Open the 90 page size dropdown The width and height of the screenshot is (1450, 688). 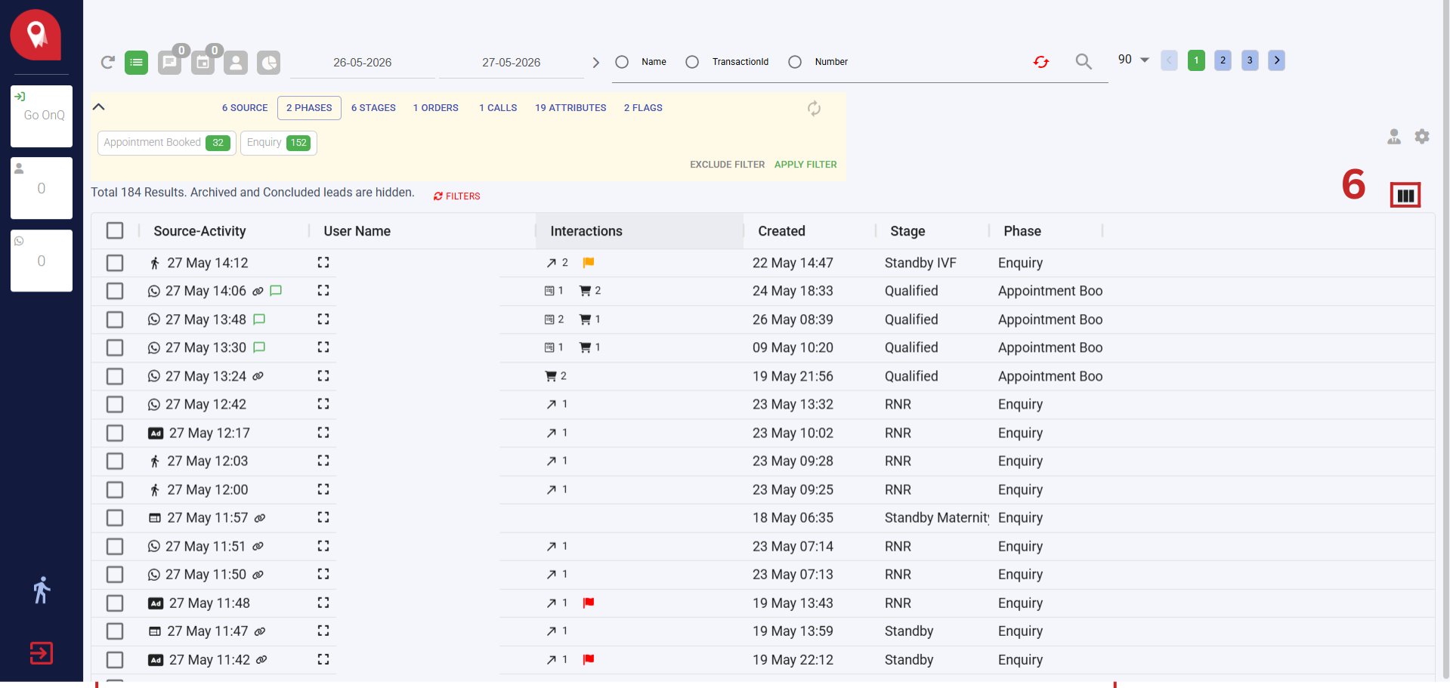[x=1133, y=60]
